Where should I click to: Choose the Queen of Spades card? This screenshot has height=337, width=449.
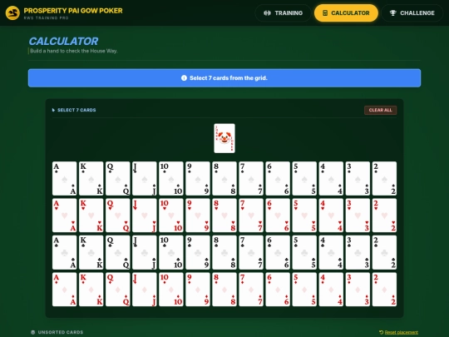(118, 179)
